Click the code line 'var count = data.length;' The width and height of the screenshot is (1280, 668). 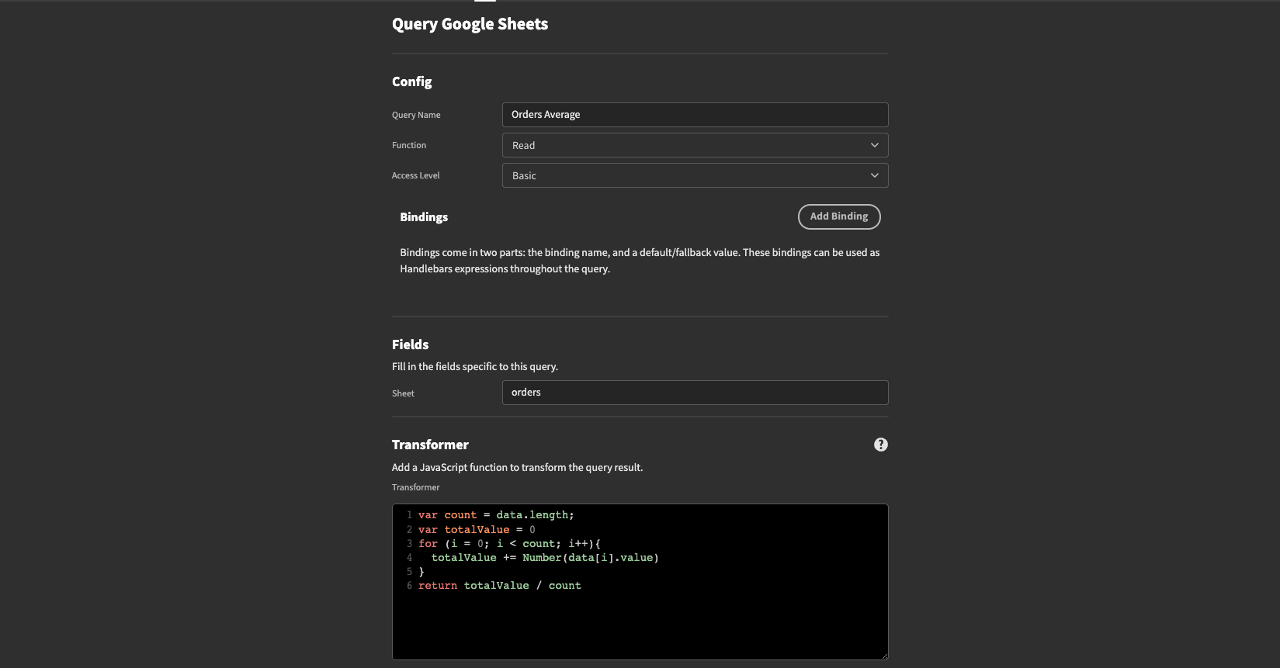pos(496,515)
